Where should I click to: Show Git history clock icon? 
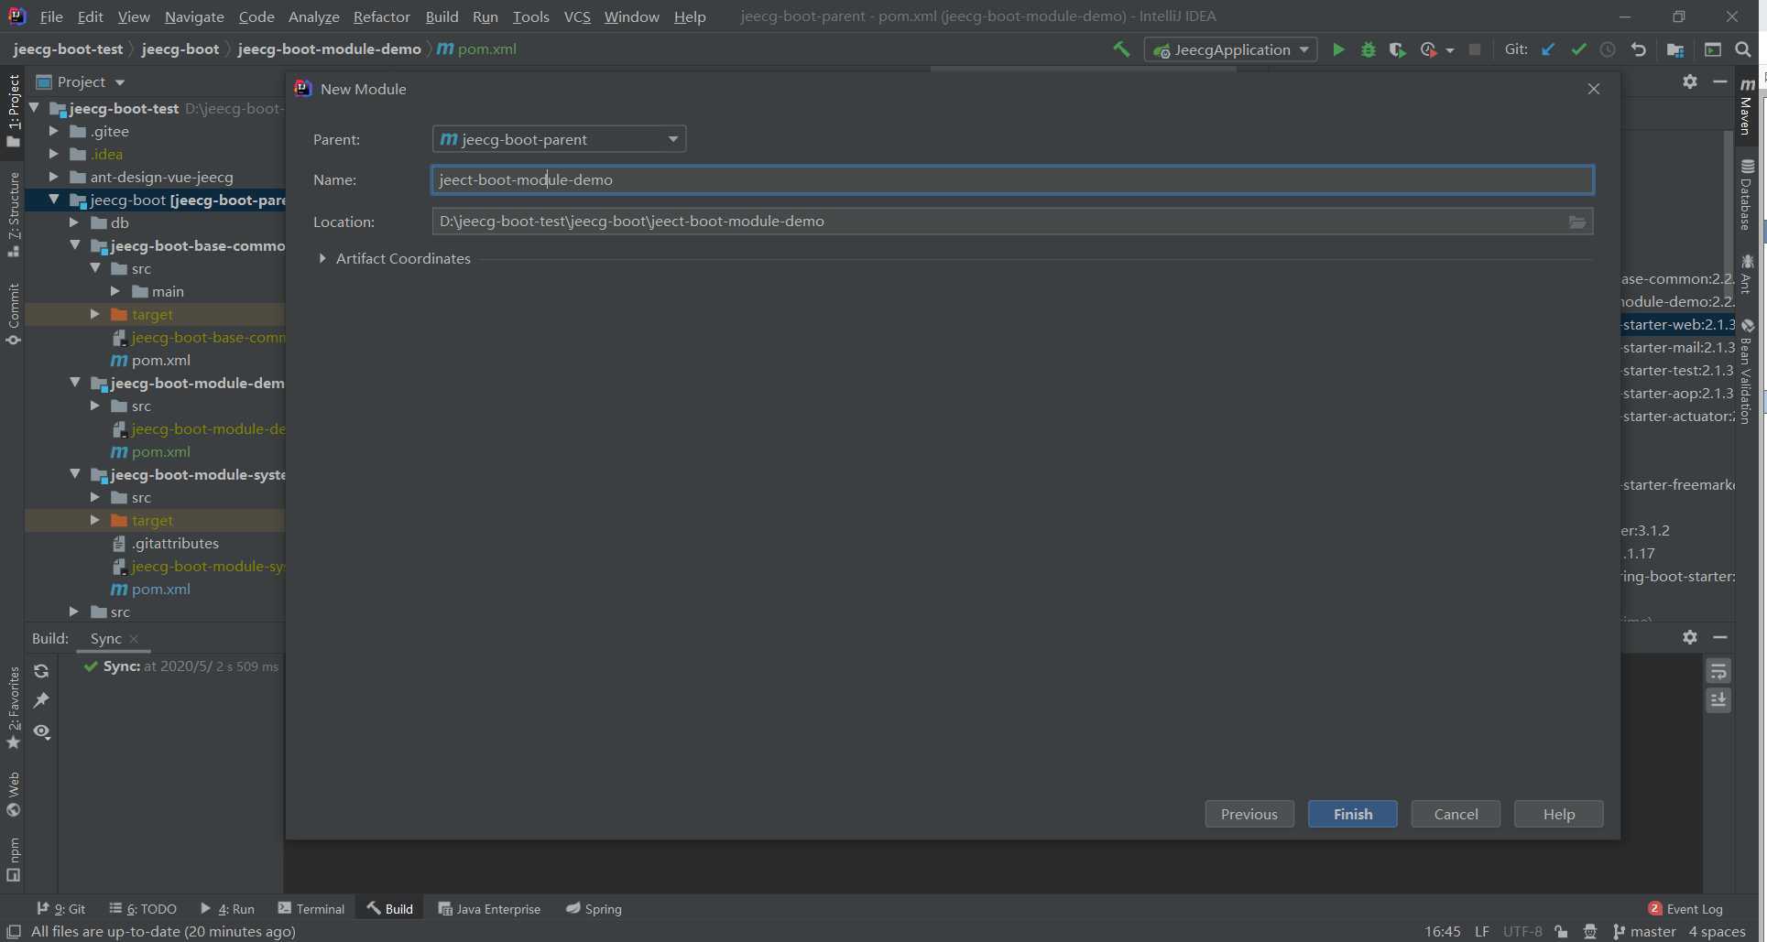1608,49
